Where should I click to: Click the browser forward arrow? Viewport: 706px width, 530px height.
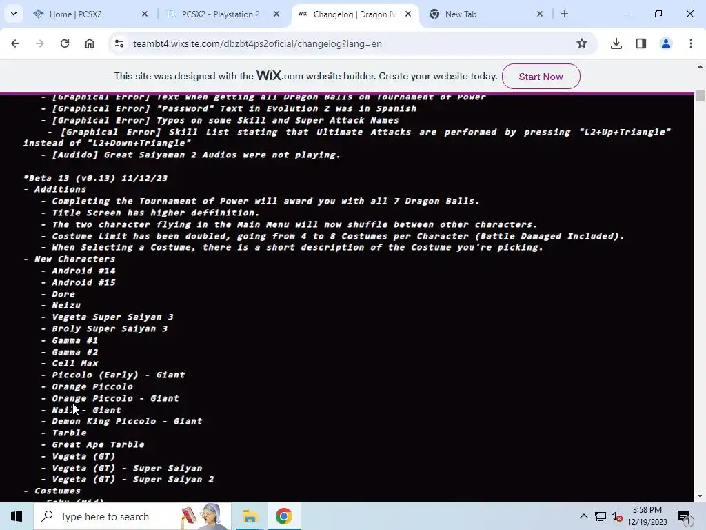40,43
